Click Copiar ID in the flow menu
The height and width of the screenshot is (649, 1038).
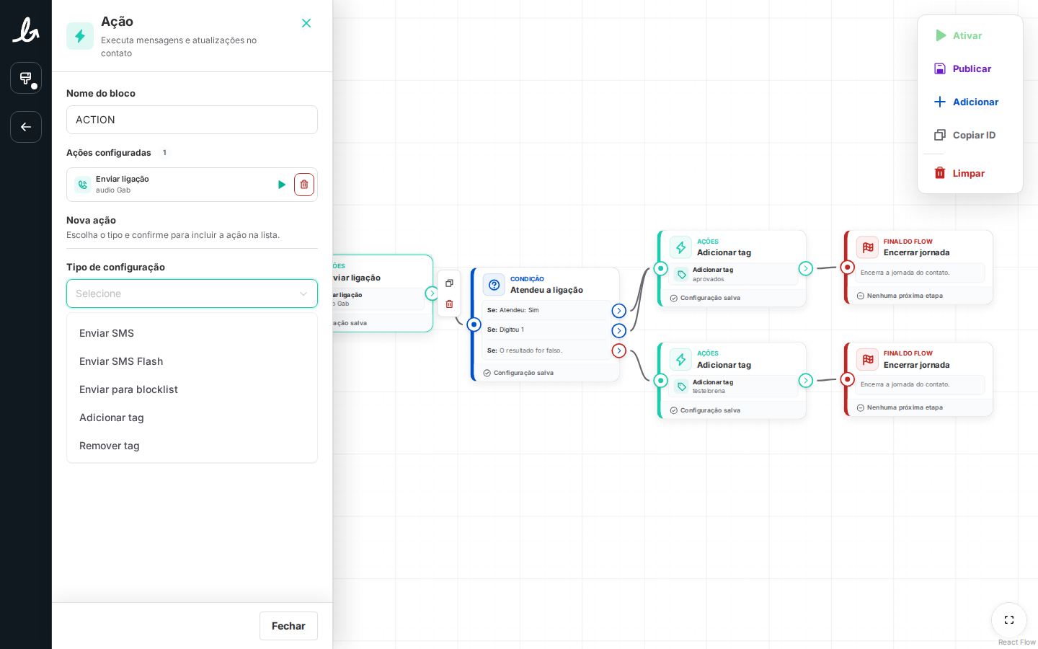970,135
